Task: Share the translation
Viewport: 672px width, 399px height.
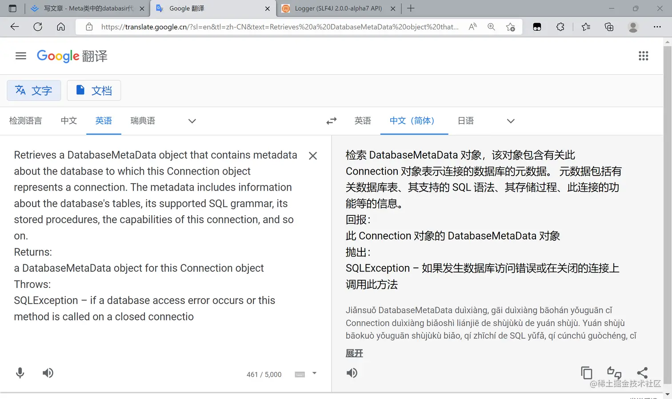Action: tap(642, 373)
